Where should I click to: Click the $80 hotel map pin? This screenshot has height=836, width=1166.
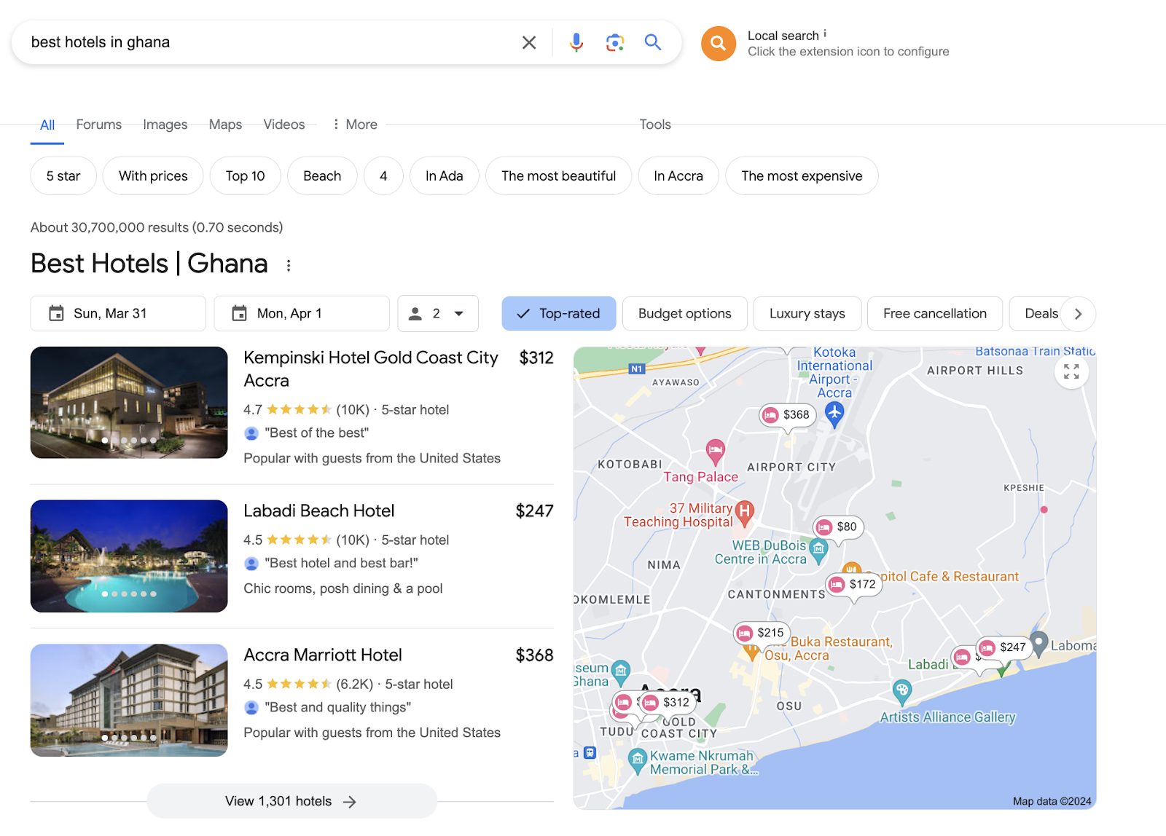click(838, 527)
